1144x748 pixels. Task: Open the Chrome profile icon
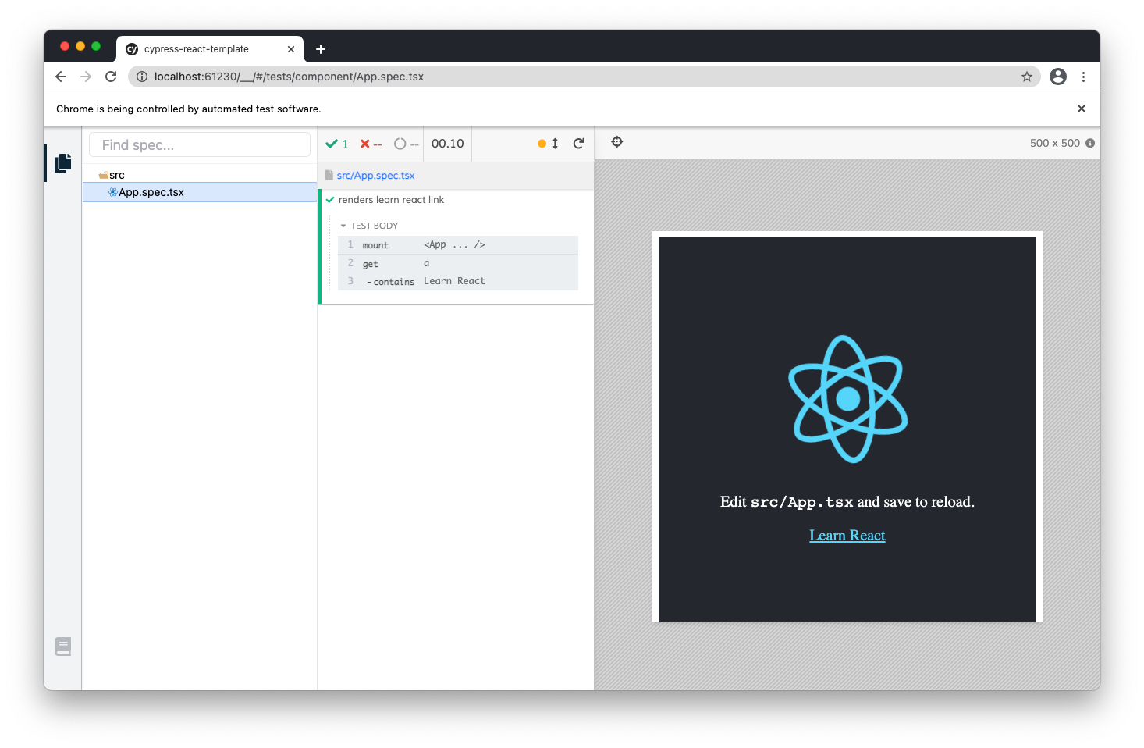click(1058, 77)
